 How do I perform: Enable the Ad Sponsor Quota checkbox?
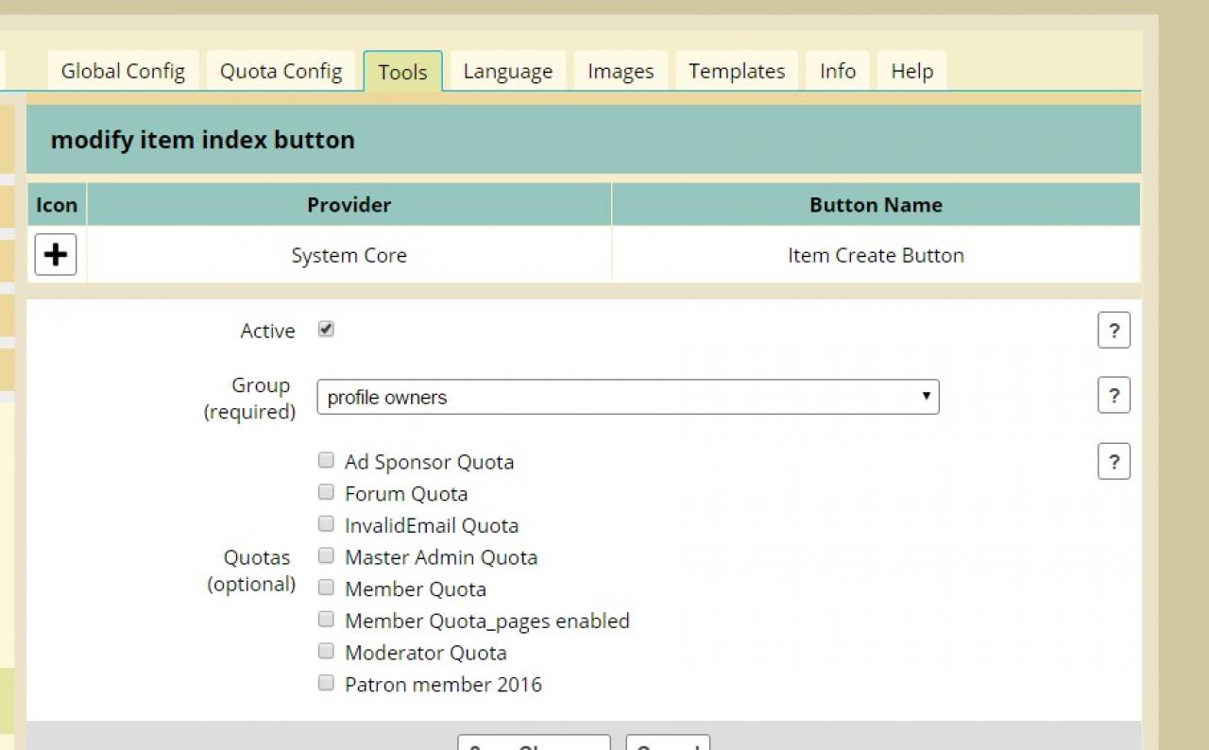[326, 461]
